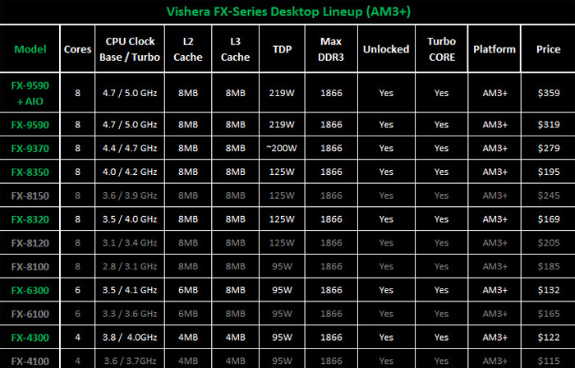This screenshot has height=368, width=575.
Task: Select the FX-9370 model cell
Action: (x=30, y=149)
